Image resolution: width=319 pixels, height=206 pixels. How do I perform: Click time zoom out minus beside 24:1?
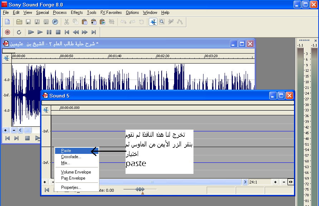[x=284, y=182]
